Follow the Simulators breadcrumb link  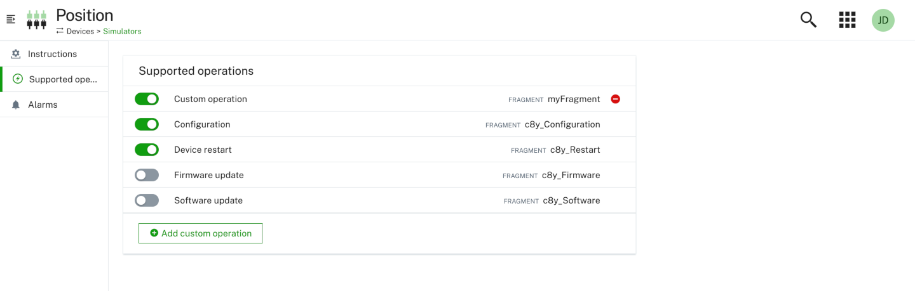pyautogui.click(x=122, y=31)
